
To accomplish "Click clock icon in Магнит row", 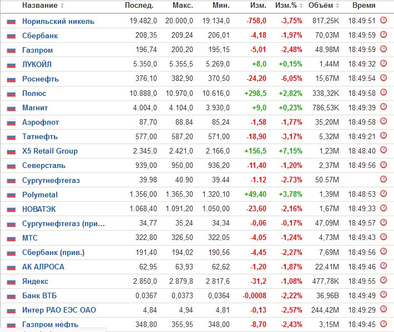I will [x=383, y=106].
